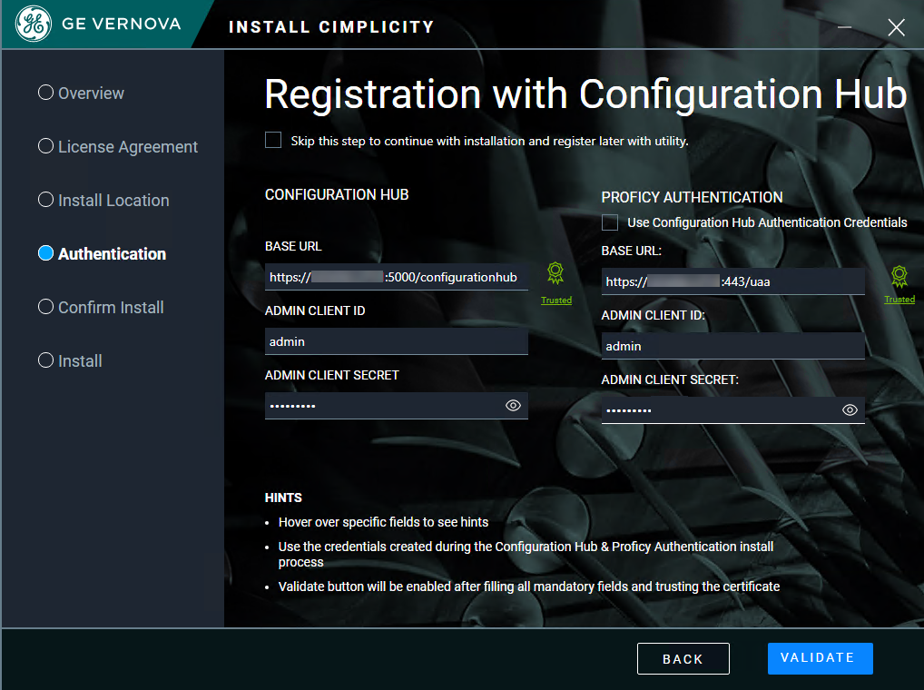This screenshot has width=924, height=690.
Task: Click the 'INSTALL CIMPLICITY' title text
Action: (332, 27)
